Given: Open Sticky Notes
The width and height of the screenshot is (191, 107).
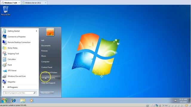Looking at the screenshot, I should (20, 48).
